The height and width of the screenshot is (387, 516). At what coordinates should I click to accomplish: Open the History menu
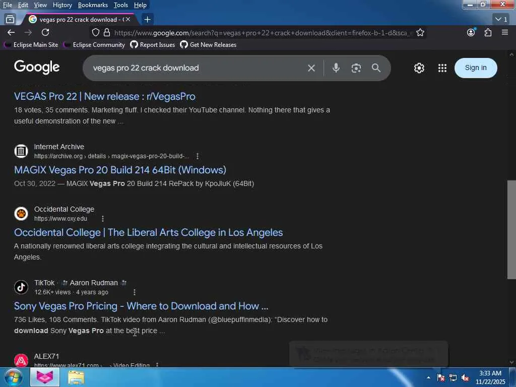[62, 5]
